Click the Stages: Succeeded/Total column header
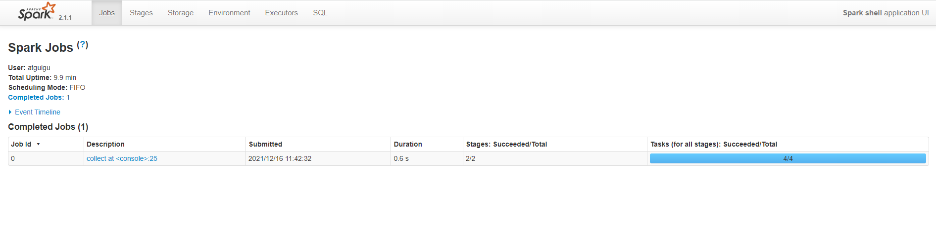 (506, 144)
